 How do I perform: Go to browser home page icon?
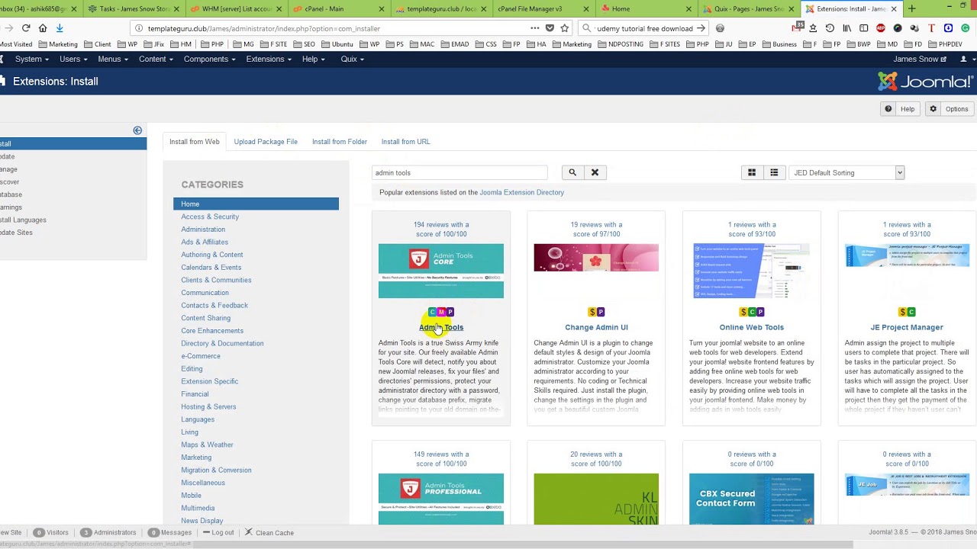[x=43, y=28]
